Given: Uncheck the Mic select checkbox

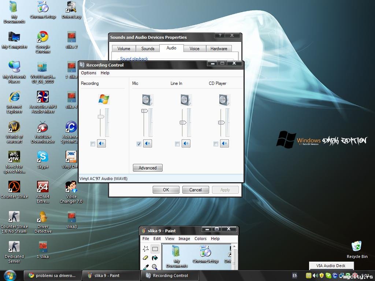Looking at the screenshot, I should [139, 144].
